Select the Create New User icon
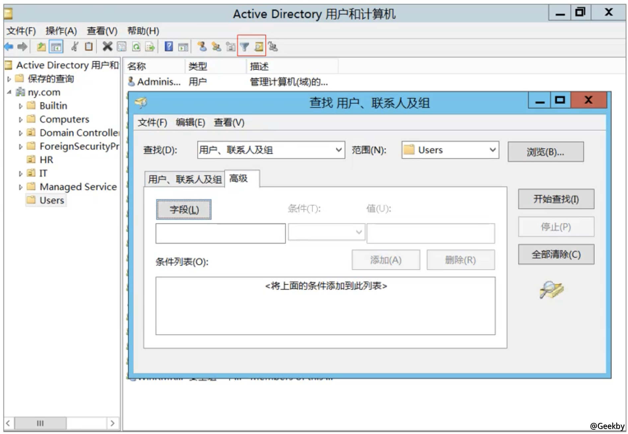 point(202,46)
